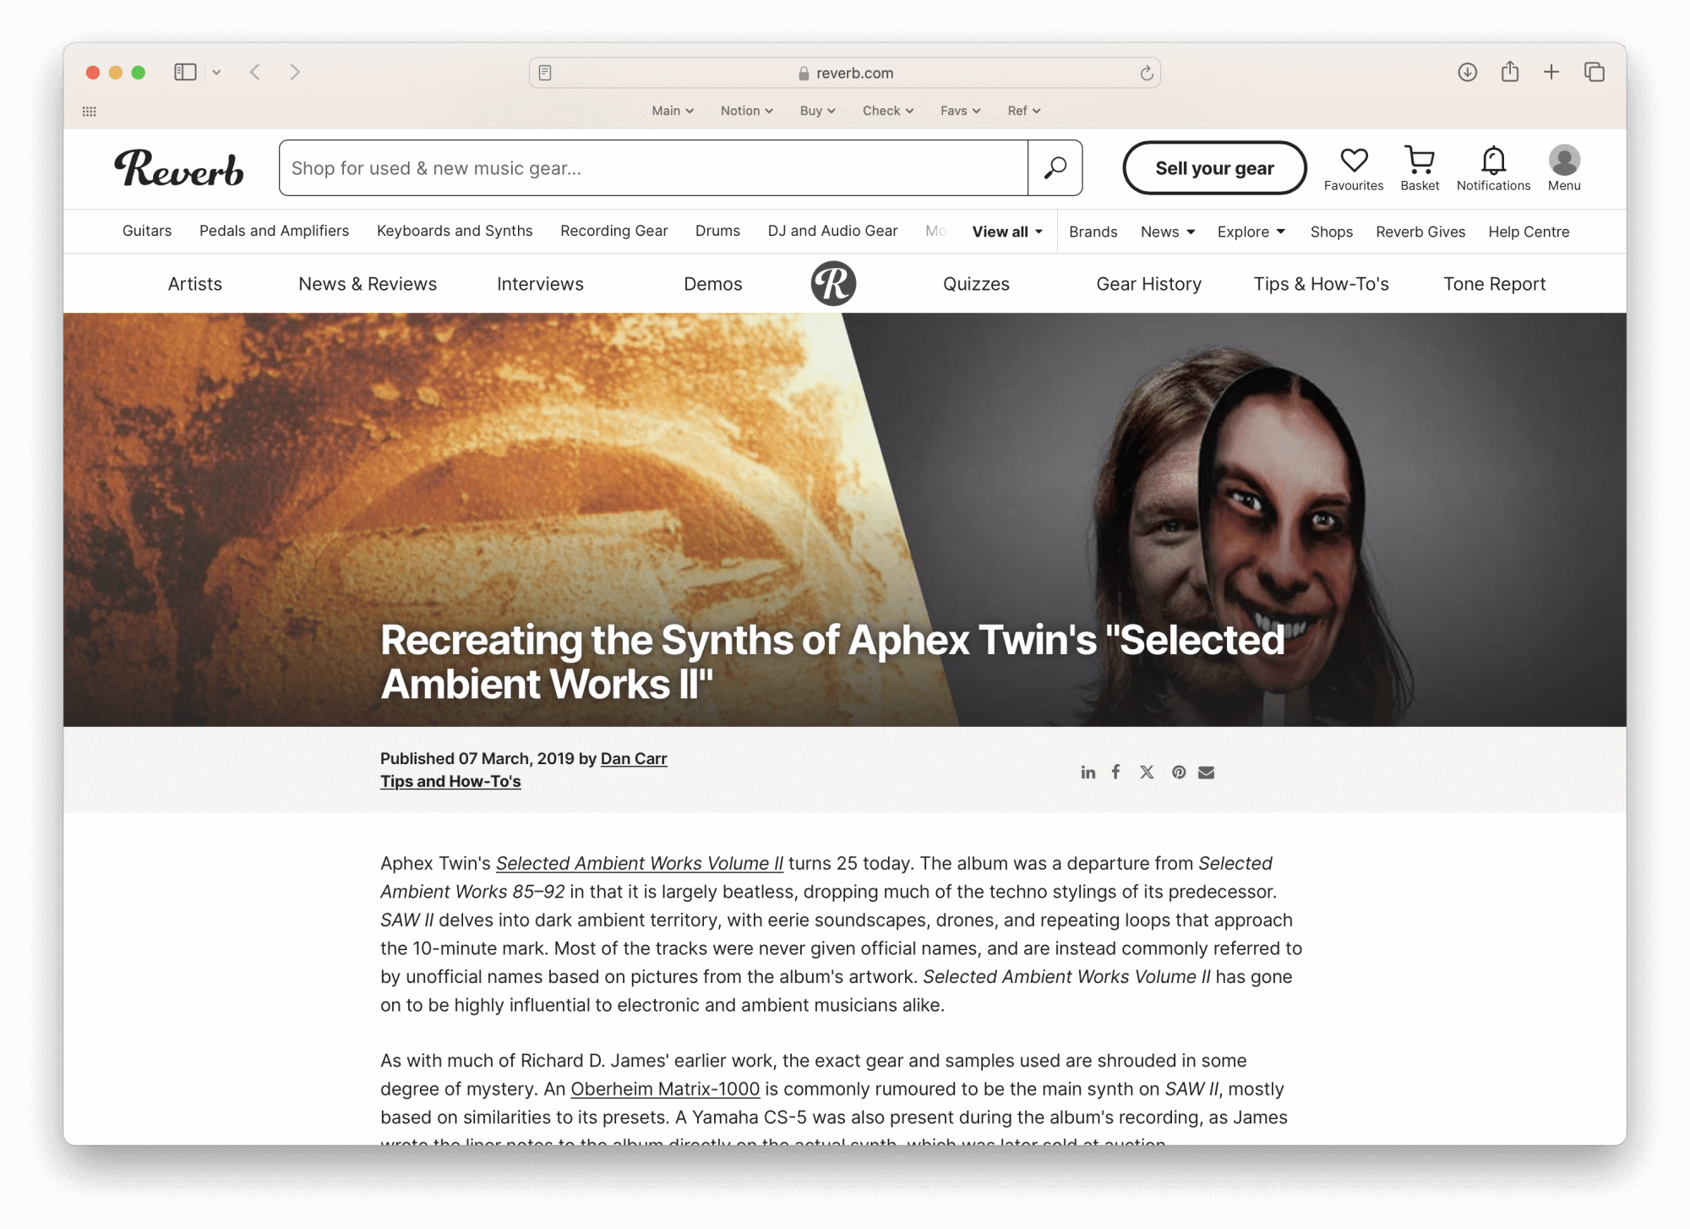Go back with Safari back arrow
The image size is (1690, 1229).
(x=255, y=73)
